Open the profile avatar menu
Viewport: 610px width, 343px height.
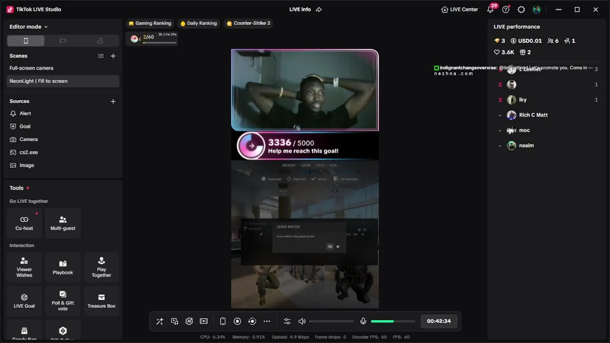click(x=537, y=10)
